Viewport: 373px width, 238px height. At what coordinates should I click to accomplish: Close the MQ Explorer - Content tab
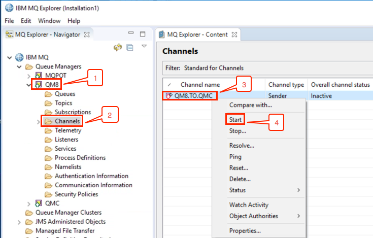234,35
